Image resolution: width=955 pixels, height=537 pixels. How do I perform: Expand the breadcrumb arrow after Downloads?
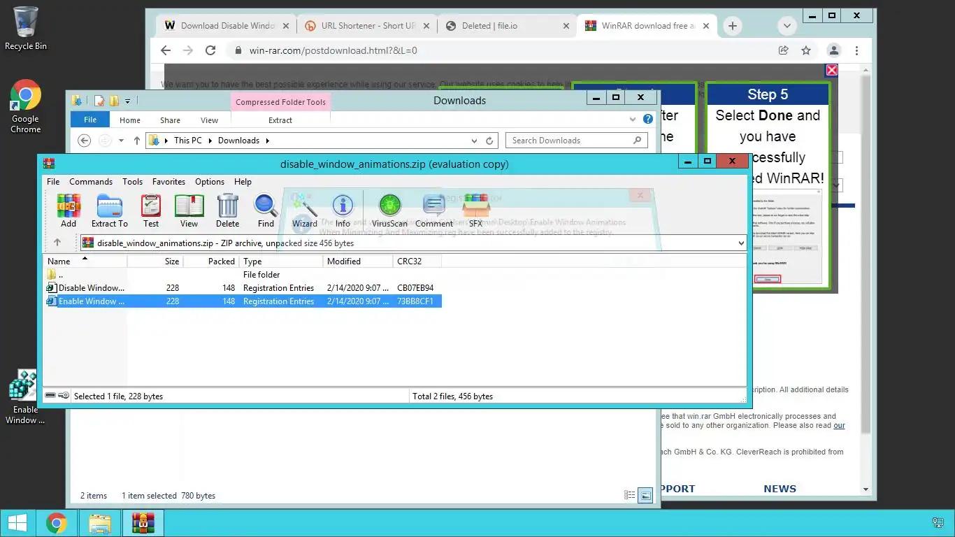(x=267, y=141)
